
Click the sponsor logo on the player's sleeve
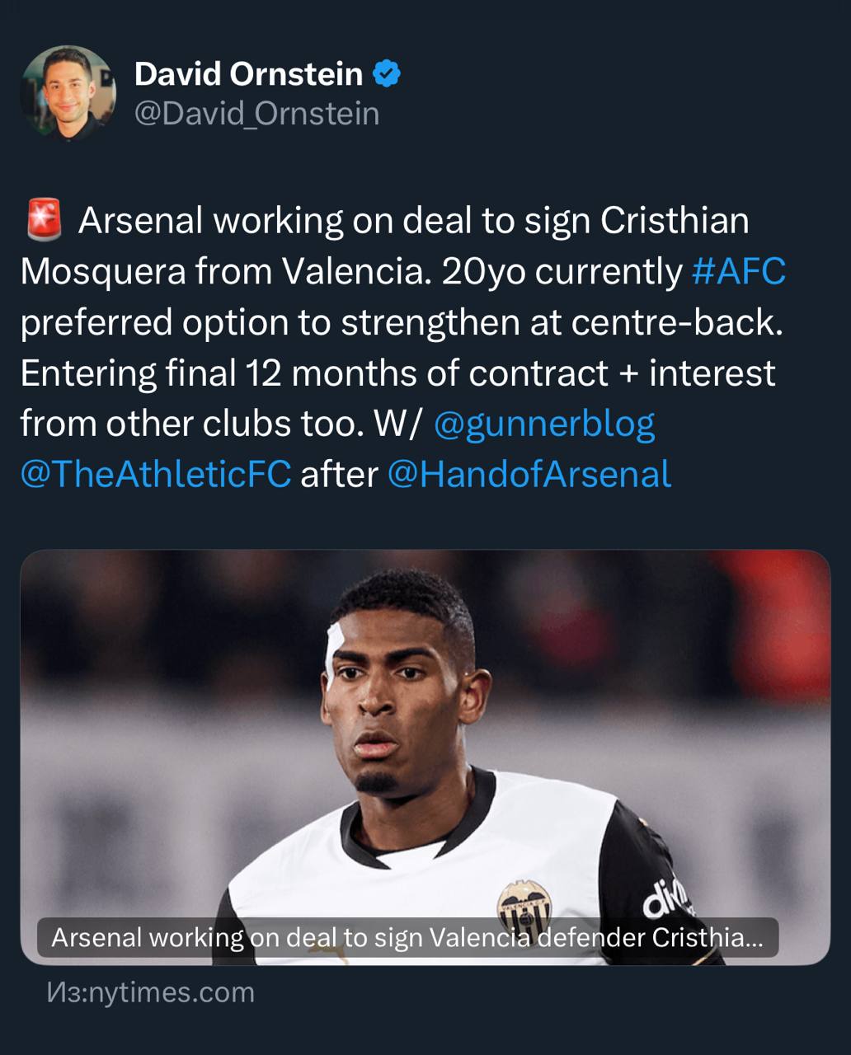pos(666,894)
